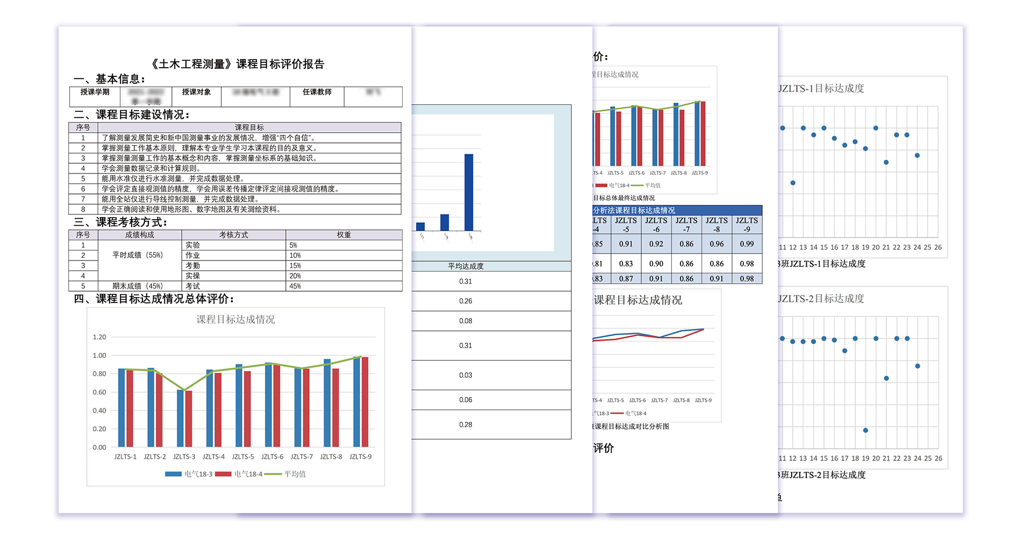This screenshot has width=1032, height=548.
Task: Select the 0.92 value in the analysis table
Action: [x=656, y=244]
